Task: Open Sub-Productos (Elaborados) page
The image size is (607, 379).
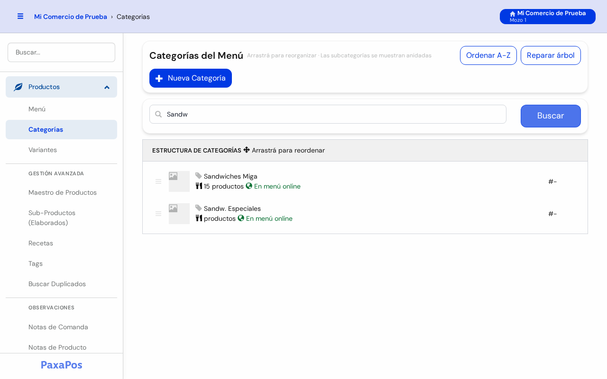Action: 61,218
